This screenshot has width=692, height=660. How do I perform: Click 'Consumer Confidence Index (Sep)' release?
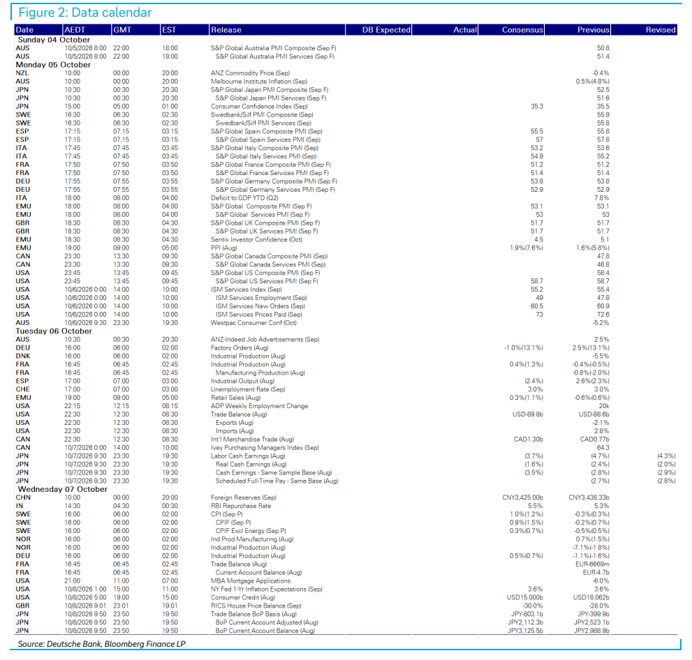[x=259, y=106]
